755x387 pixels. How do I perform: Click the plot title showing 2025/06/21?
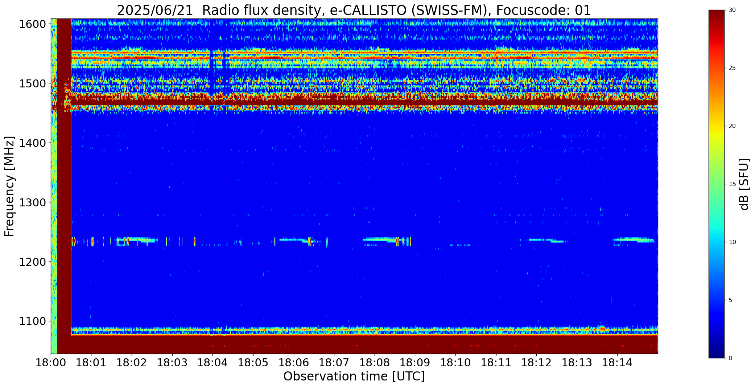pos(354,11)
